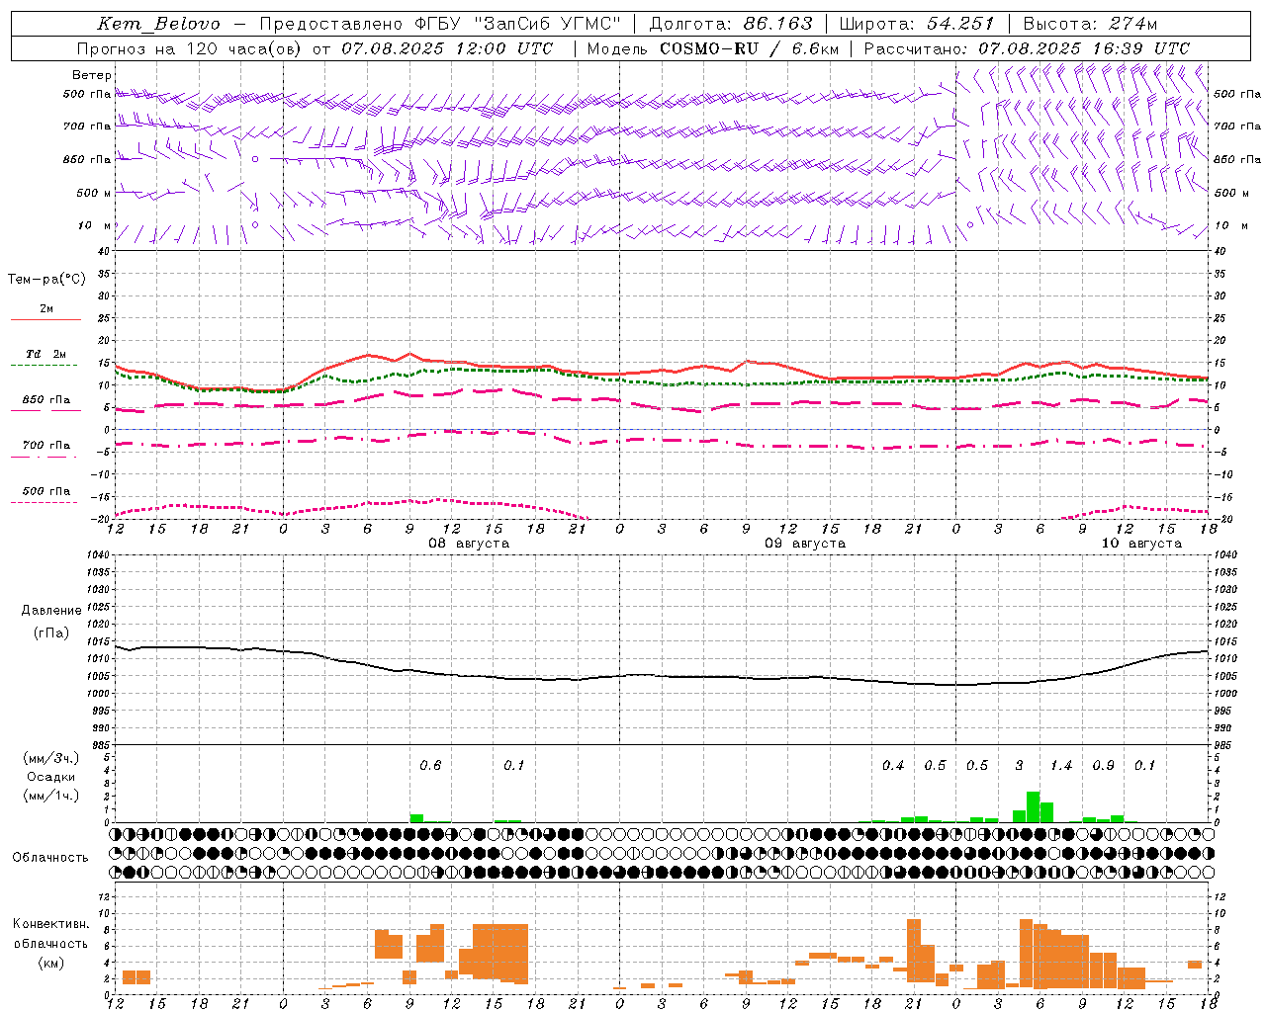Click the (мм/1ч.) precipitation unit label

pyautogui.click(x=50, y=796)
